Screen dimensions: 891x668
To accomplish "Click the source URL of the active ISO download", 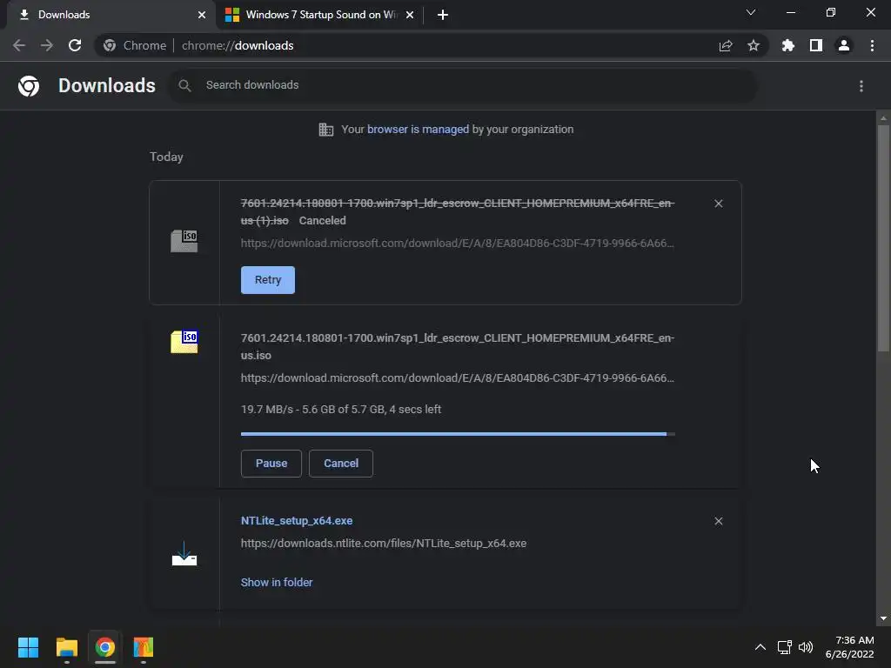I will pos(458,378).
